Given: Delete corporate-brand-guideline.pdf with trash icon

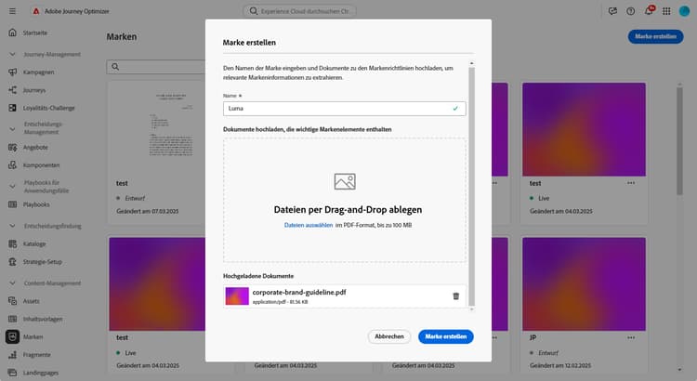Looking at the screenshot, I should pyautogui.click(x=455, y=296).
